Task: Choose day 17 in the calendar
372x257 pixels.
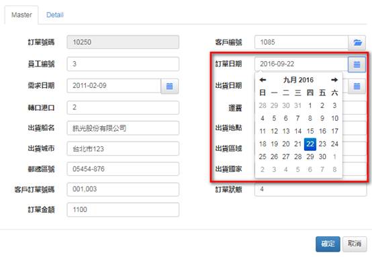Action: pyautogui.click(x=334, y=131)
